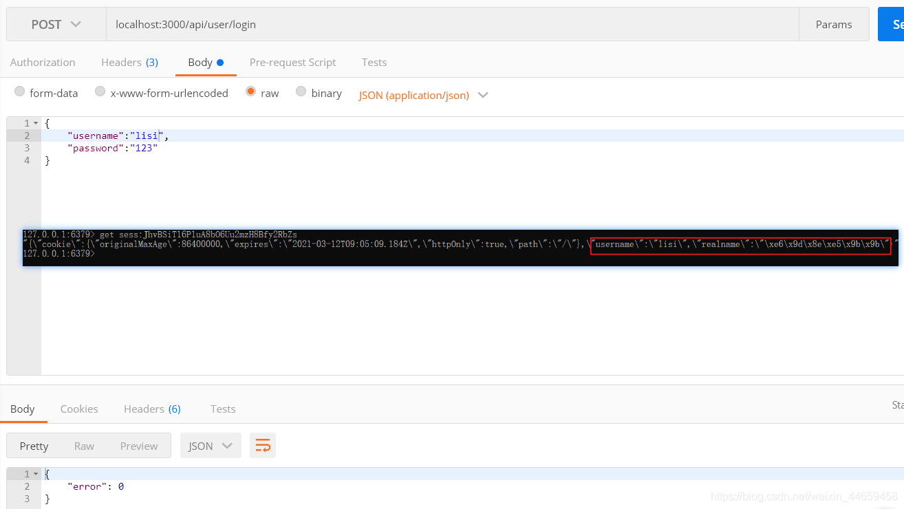
Task: Open the response Headers (6) tab
Action: coord(152,409)
